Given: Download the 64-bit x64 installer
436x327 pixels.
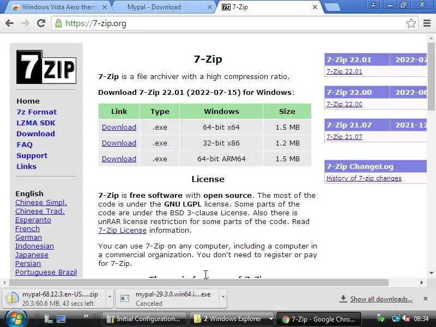Looking at the screenshot, I should tap(119, 127).
